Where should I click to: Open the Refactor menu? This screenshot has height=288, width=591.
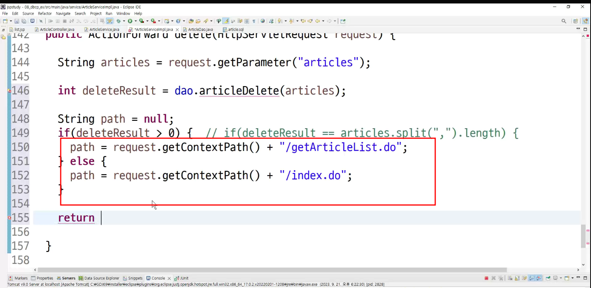tap(45, 14)
